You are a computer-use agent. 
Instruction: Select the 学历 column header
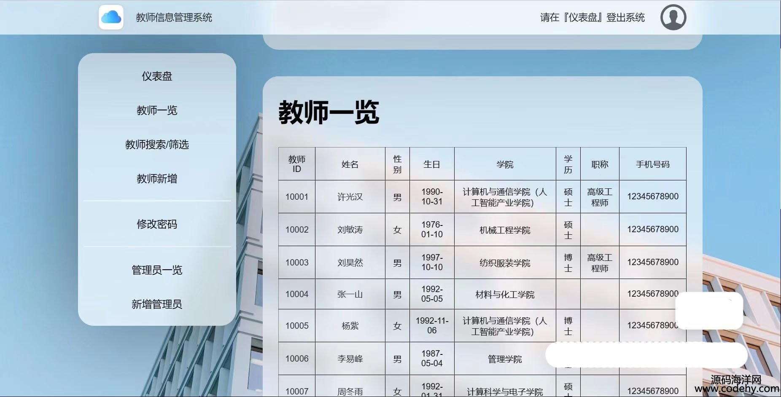point(568,164)
